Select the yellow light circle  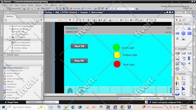coord(117,55)
